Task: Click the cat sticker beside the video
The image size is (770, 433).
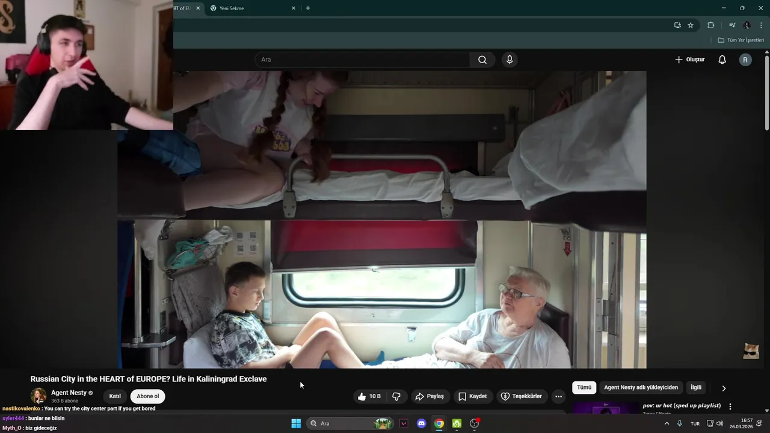Action: tap(751, 351)
